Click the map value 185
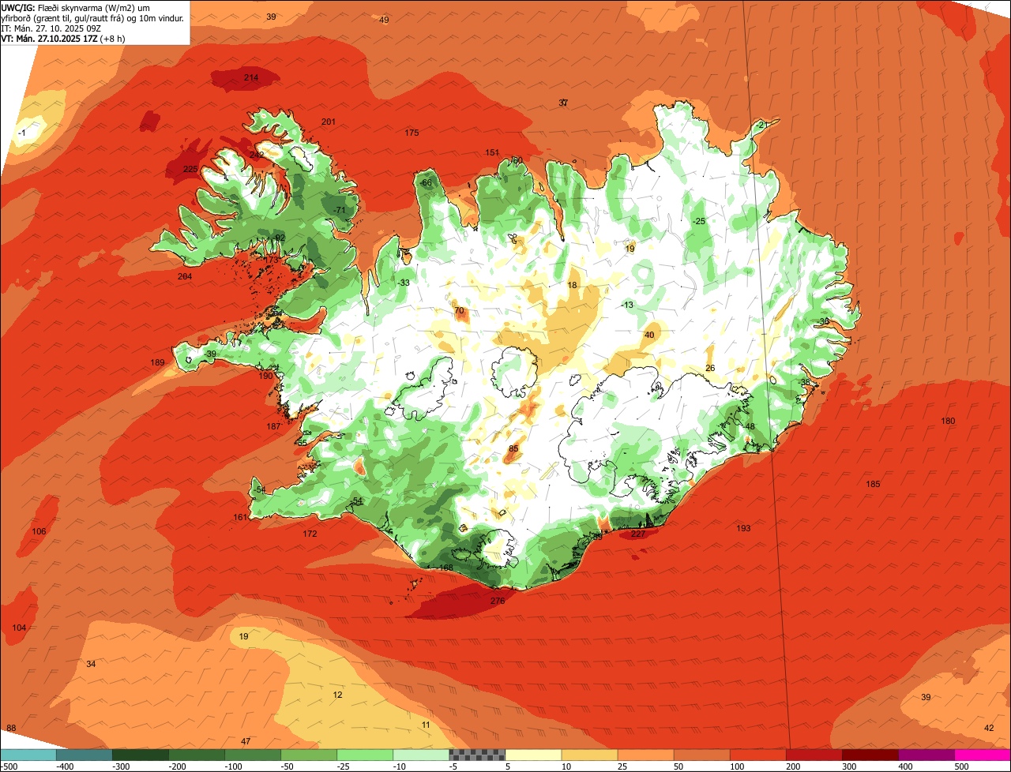1011x772 pixels. click(x=873, y=485)
